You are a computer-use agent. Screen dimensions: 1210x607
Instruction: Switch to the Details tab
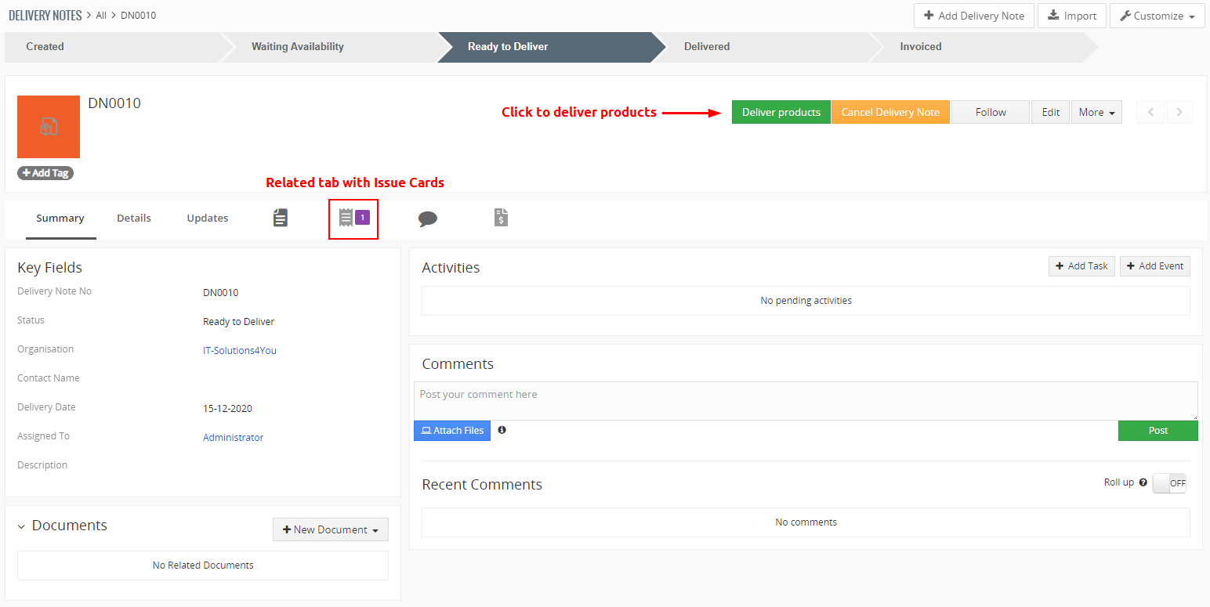coord(134,219)
